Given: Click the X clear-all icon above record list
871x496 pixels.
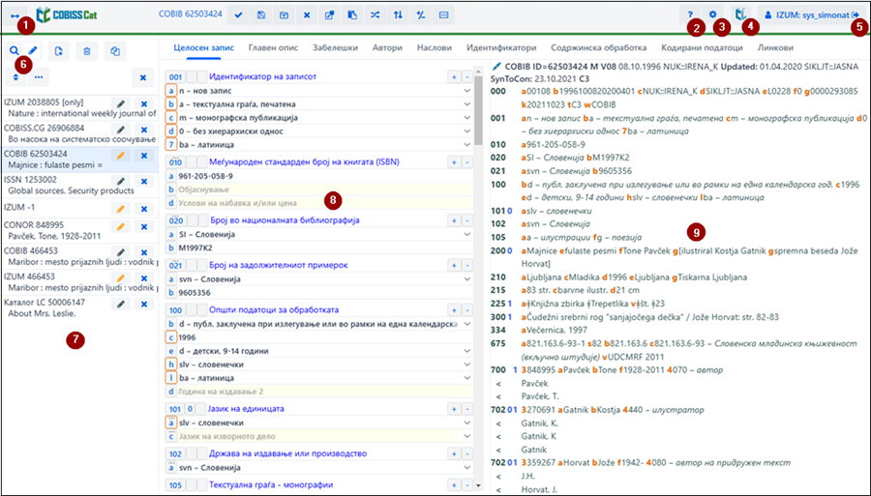Looking at the screenshot, I should pyautogui.click(x=143, y=77).
